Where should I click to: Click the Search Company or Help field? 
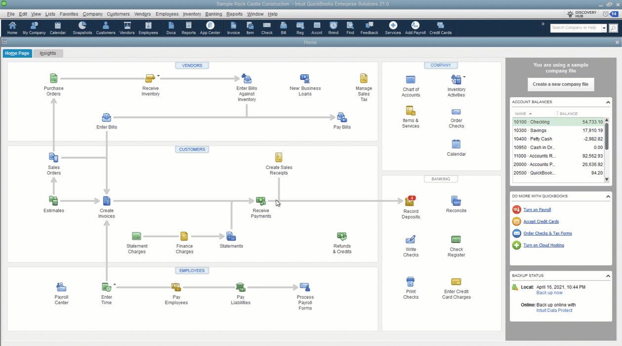pos(576,28)
